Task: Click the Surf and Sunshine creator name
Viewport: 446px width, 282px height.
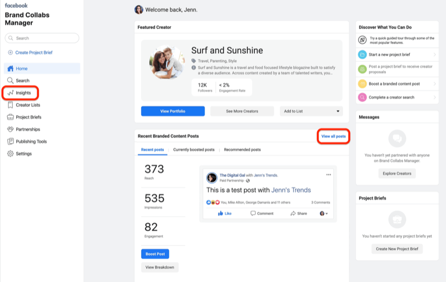Action: [227, 51]
